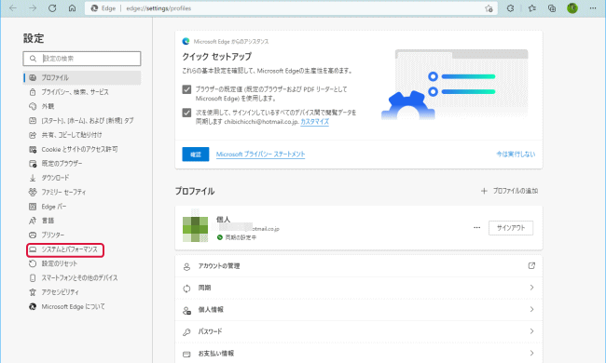Go back with the browser back arrow
The width and height of the screenshot is (606, 363).
point(13,8)
